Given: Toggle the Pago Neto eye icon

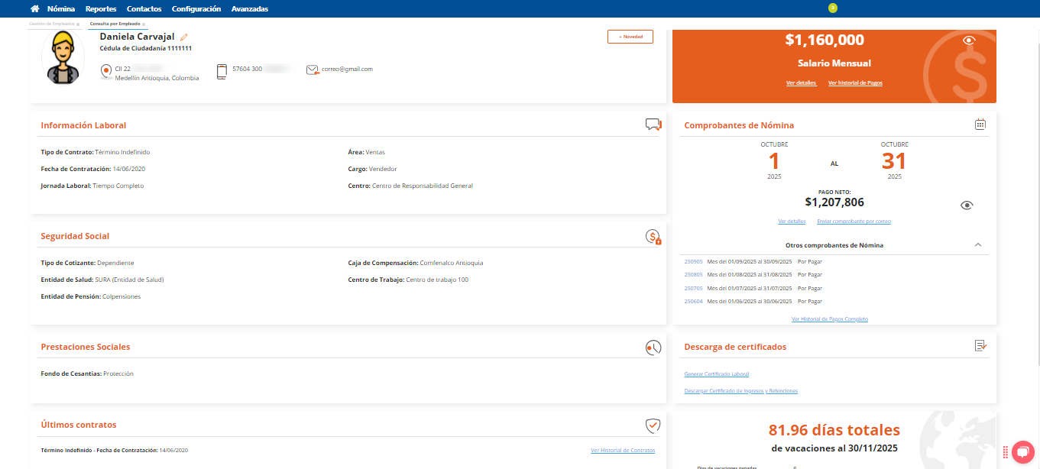Looking at the screenshot, I should coord(967,205).
